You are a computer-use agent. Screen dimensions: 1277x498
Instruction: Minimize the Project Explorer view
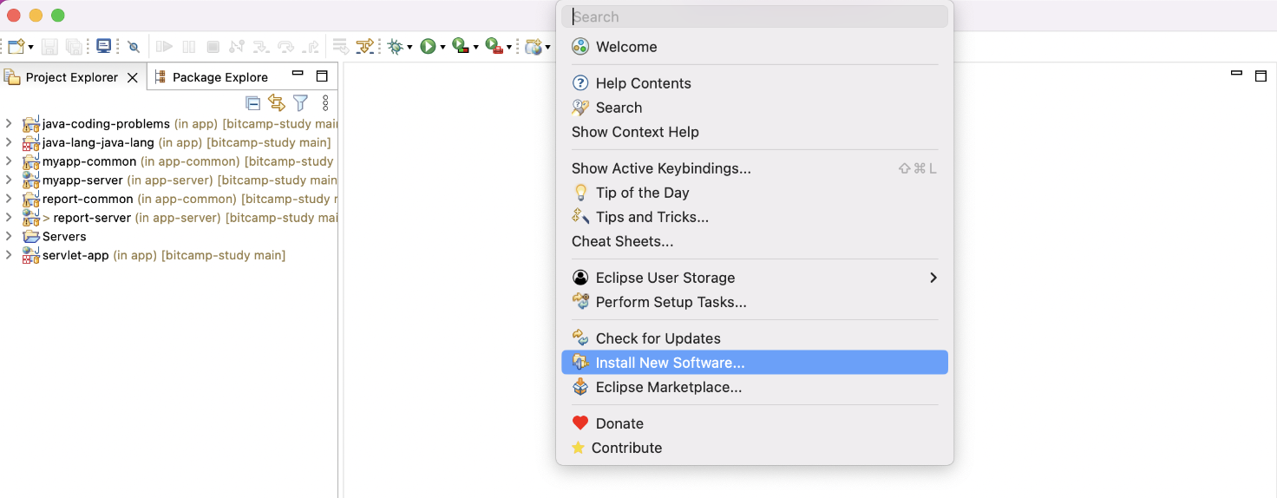click(x=298, y=74)
